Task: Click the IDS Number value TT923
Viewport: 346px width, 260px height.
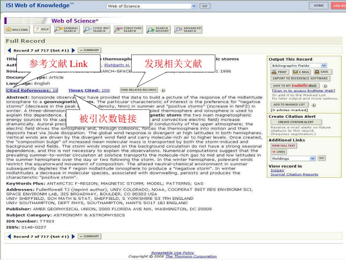Action: 47,221
